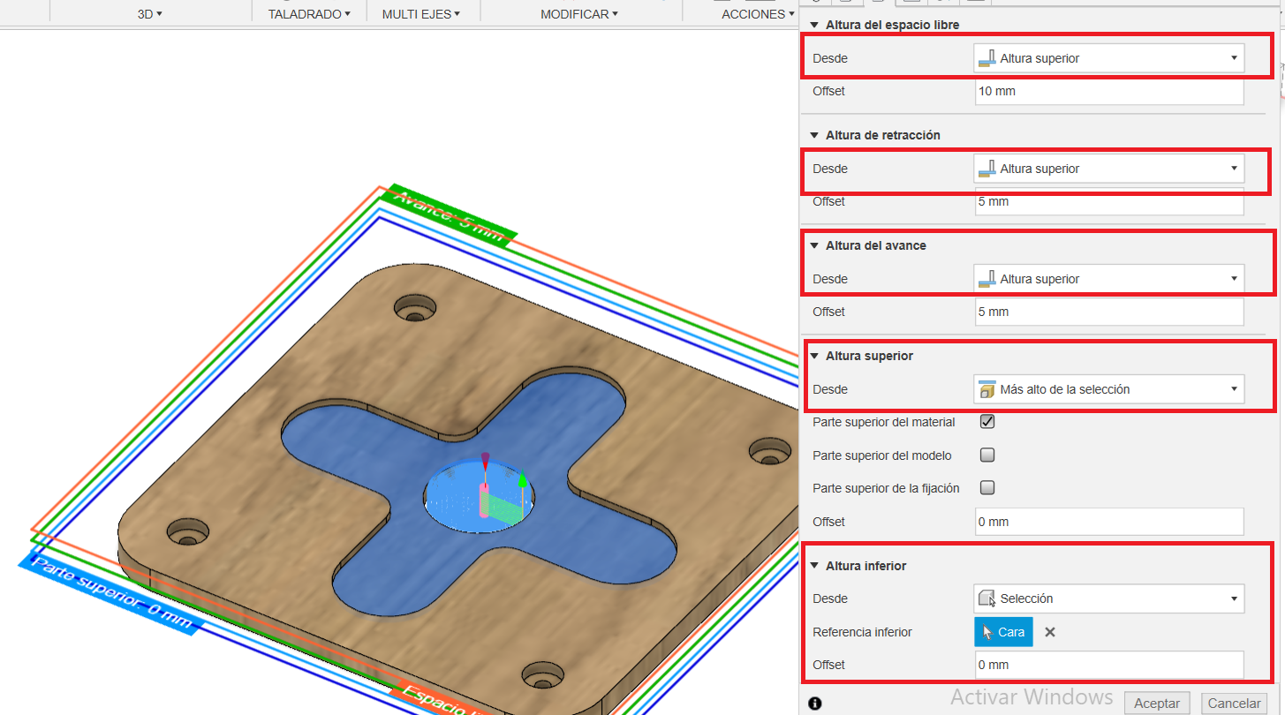The image size is (1285, 715).
Task: Collapse the Altura superior section
Action: pos(814,356)
